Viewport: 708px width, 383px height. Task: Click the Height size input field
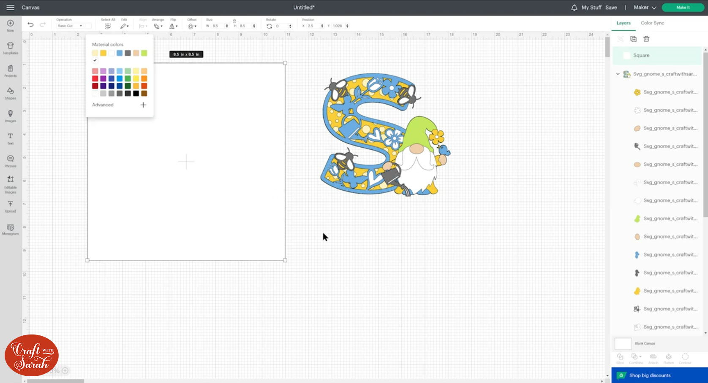(x=245, y=26)
